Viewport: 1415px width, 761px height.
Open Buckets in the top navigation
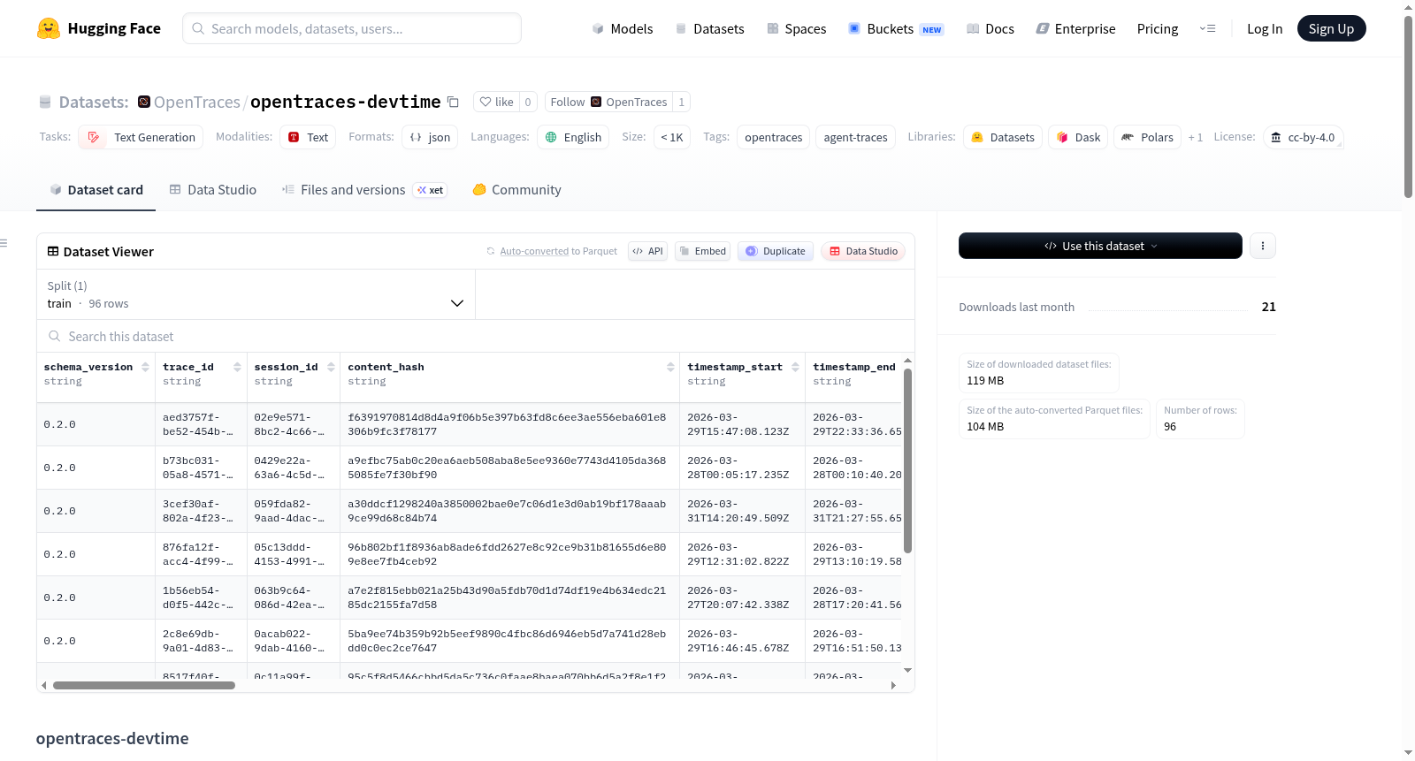pyautogui.click(x=895, y=28)
